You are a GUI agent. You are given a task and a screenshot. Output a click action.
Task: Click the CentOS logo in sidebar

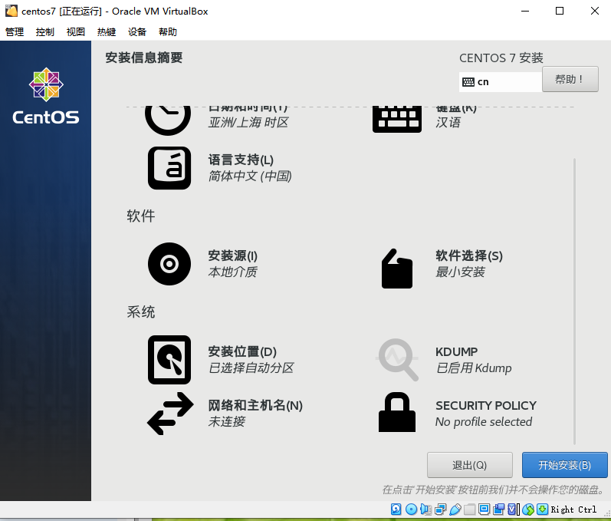coord(45,96)
